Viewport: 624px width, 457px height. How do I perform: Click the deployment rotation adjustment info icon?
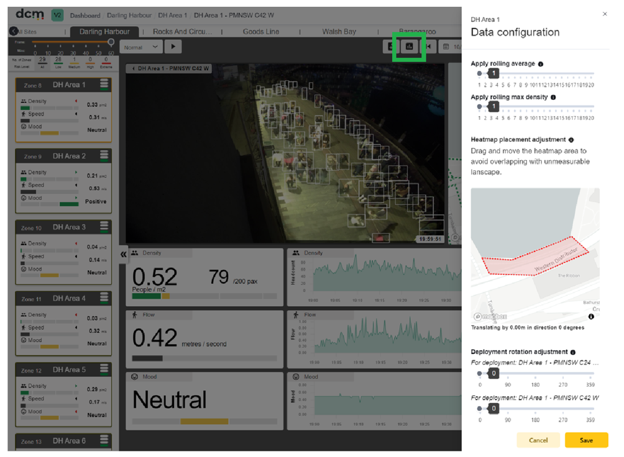(572, 353)
